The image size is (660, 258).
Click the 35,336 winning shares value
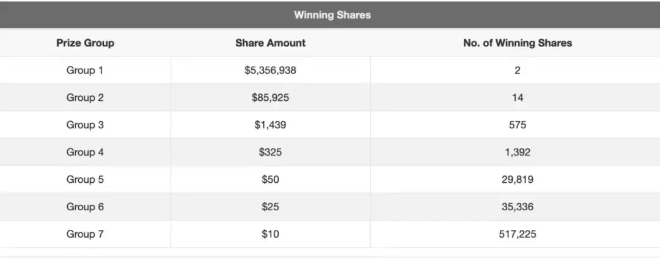tap(517, 207)
